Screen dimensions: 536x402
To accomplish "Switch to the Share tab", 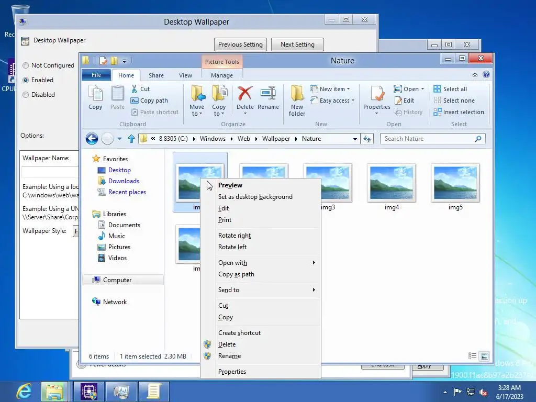I will pos(156,75).
